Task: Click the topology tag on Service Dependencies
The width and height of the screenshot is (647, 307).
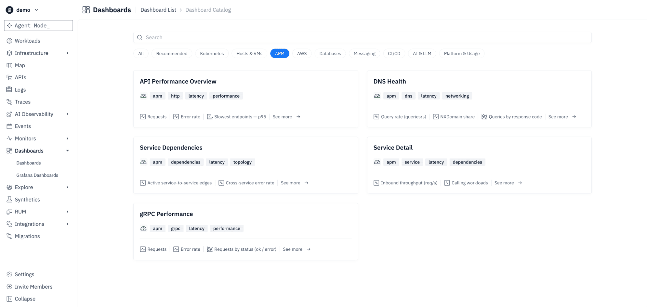Action: [x=242, y=162]
